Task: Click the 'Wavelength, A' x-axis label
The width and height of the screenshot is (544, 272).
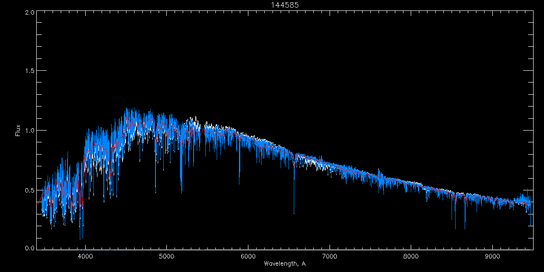Action: click(x=284, y=264)
